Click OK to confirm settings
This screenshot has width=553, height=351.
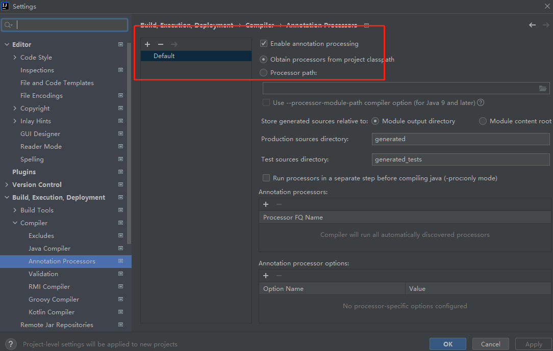tap(447, 344)
